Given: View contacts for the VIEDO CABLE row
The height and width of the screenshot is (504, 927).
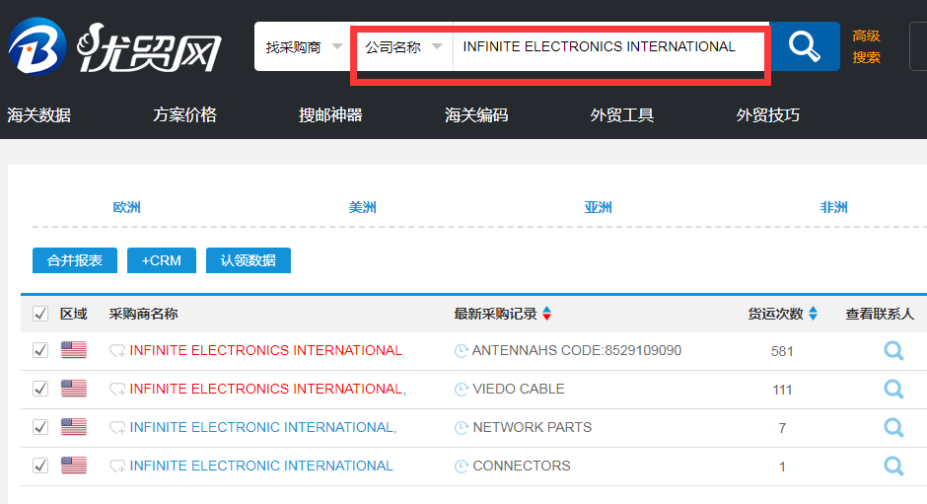Looking at the screenshot, I should 893,390.
